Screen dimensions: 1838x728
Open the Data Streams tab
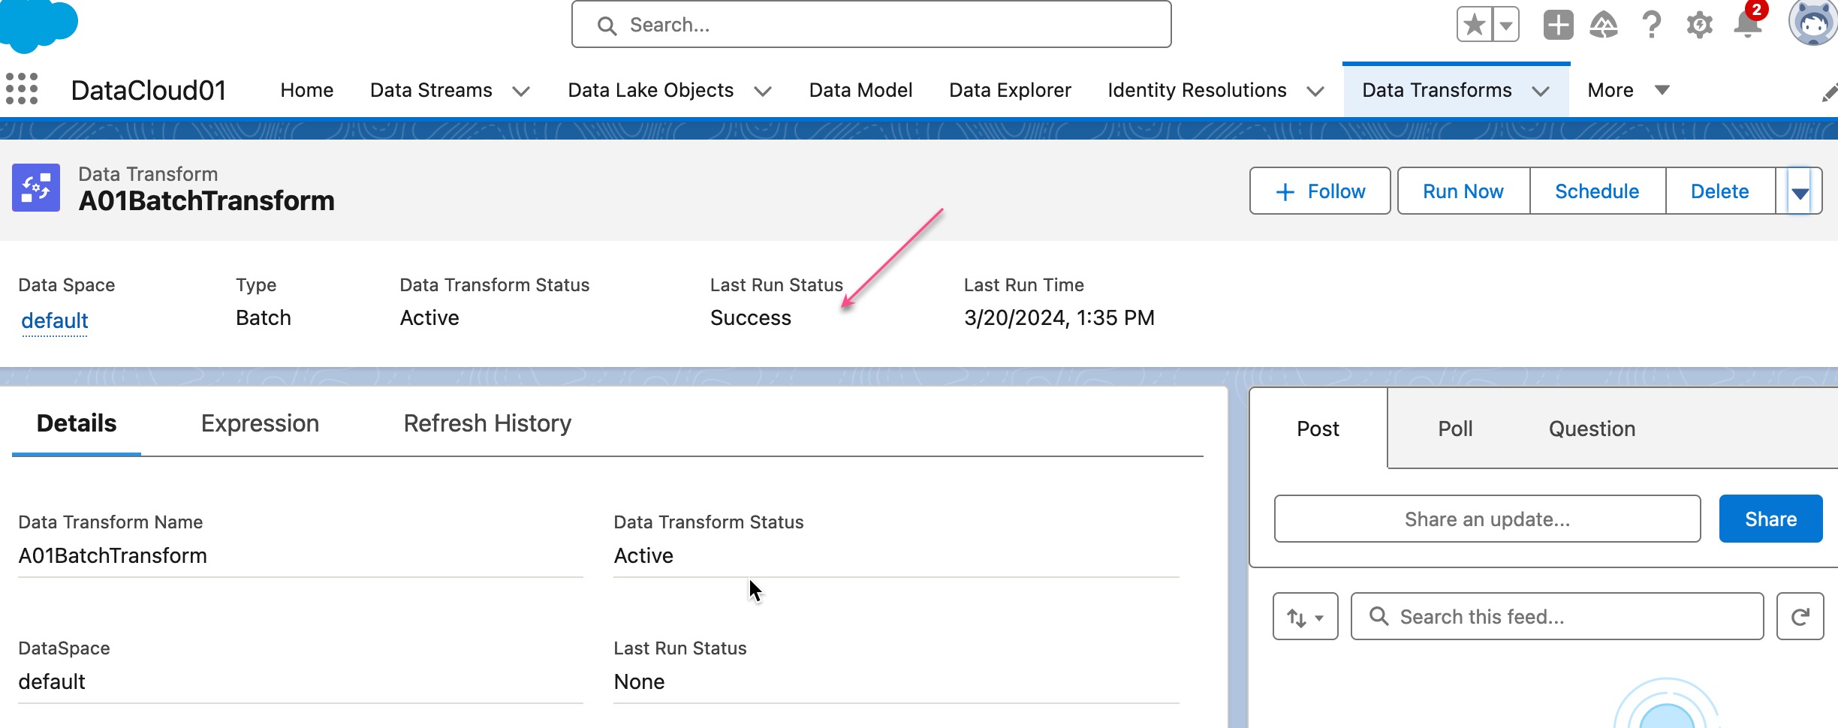[431, 90]
